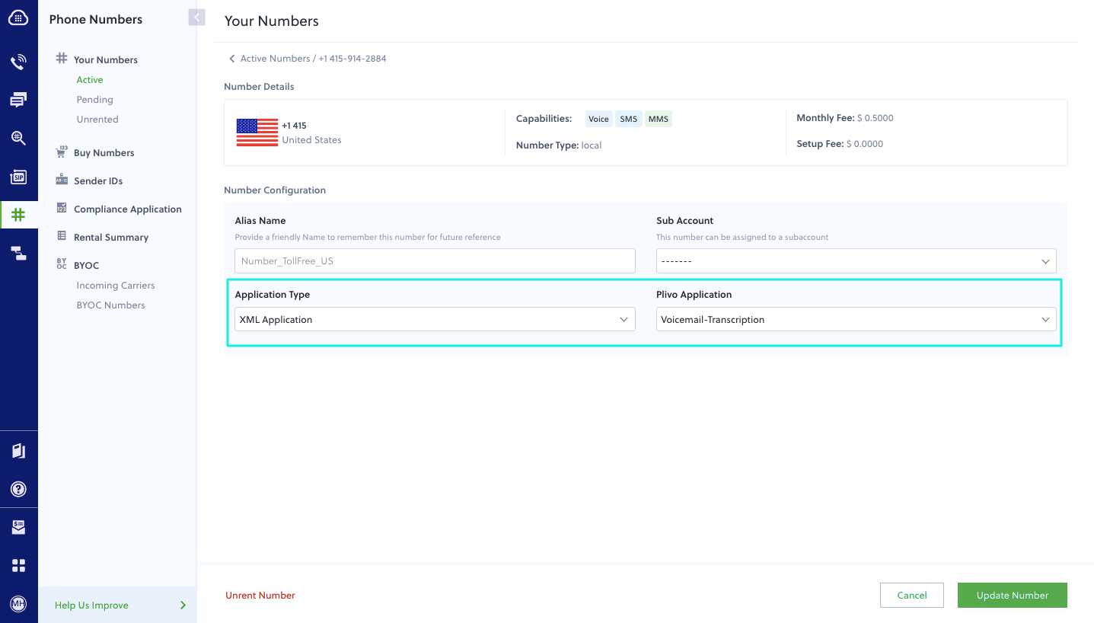Click inside the Alias Name field
The height and width of the screenshot is (623, 1094).
(435, 260)
